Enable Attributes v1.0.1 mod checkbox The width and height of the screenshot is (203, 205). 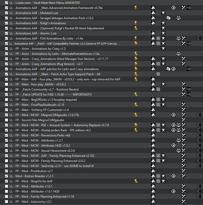(x=6, y=186)
